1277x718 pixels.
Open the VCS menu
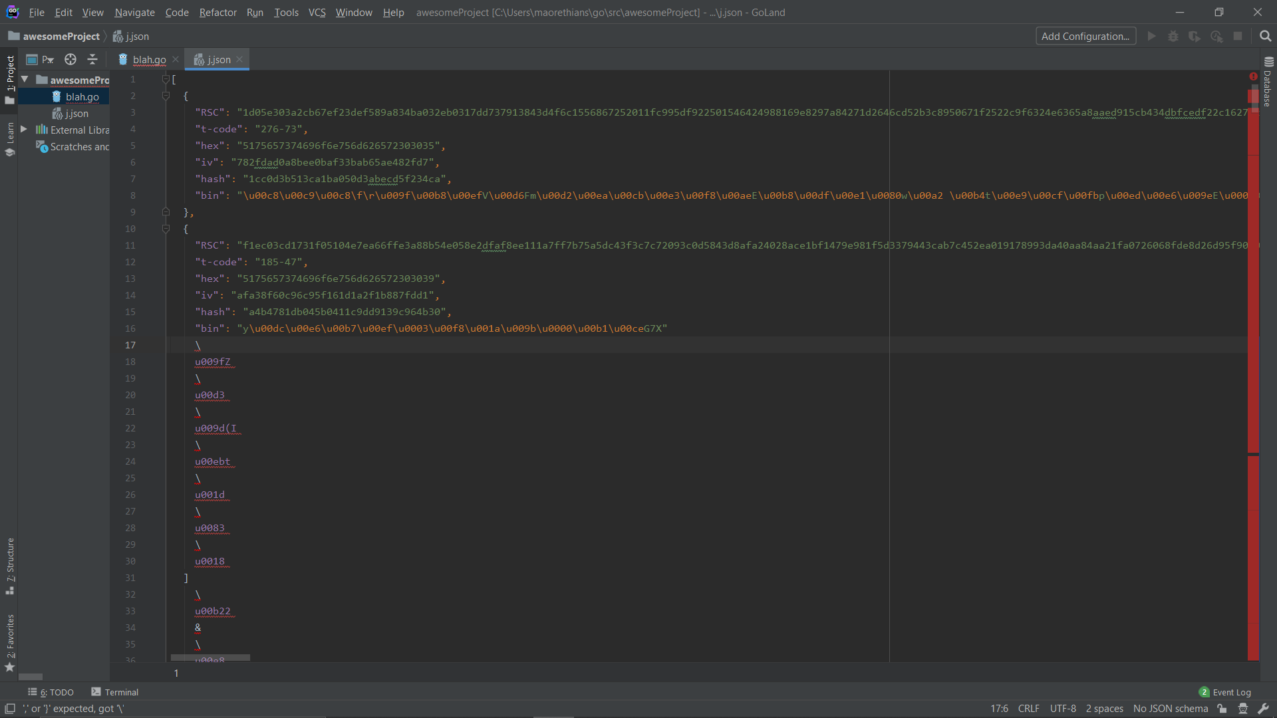(317, 12)
